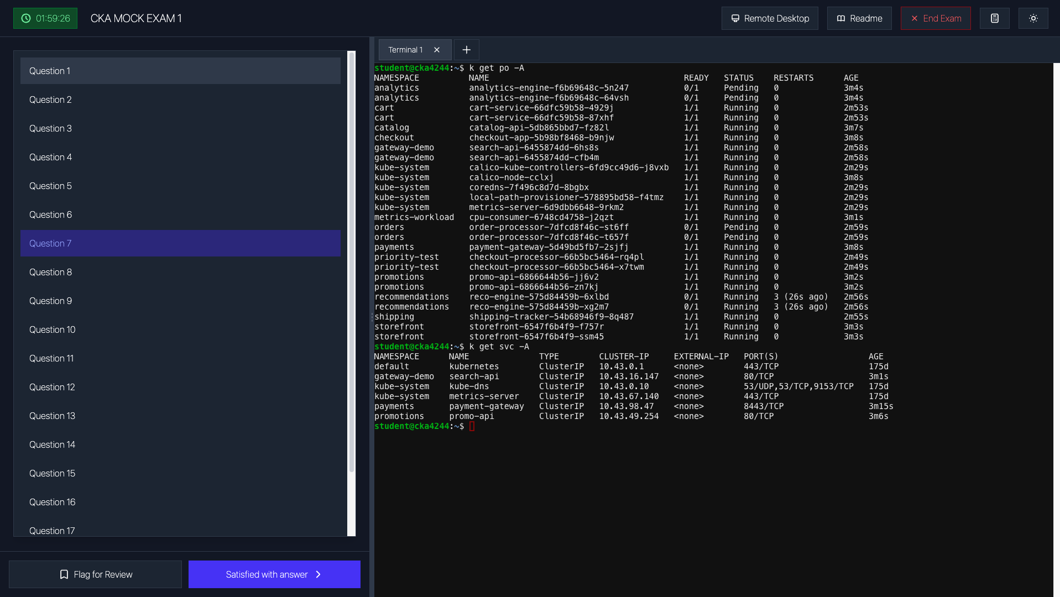The width and height of the screenshot is (1060, 597).
Task: Jump to Question 15
Action: pos(180,473)
